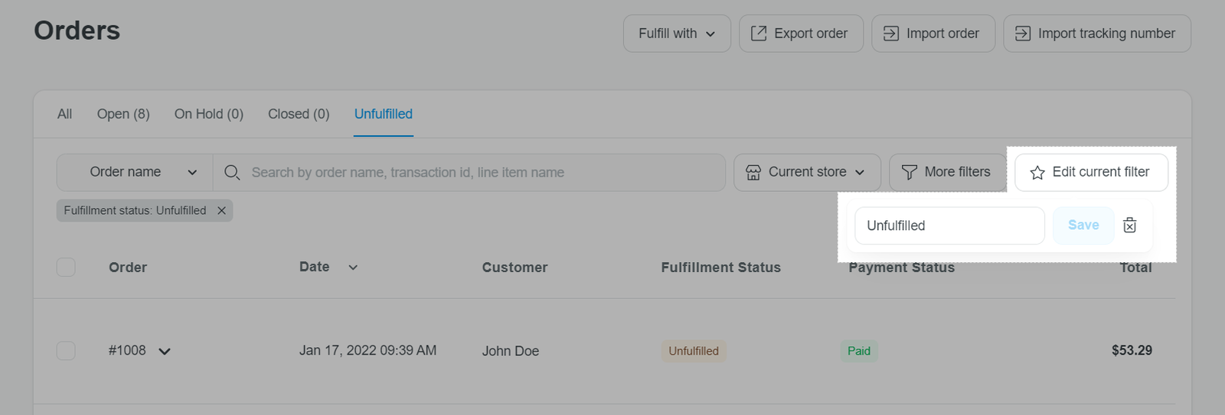Click the star icon on Edit current filter

pos(1037,173)
